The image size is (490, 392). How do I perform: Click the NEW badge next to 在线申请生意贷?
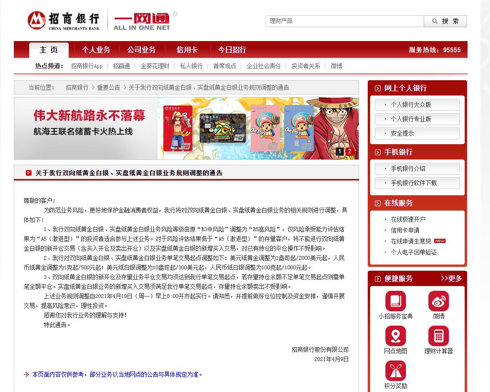(x=440, y=241)
